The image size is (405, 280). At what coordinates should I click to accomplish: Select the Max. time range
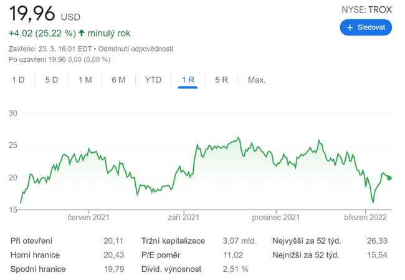pos(257,80)
